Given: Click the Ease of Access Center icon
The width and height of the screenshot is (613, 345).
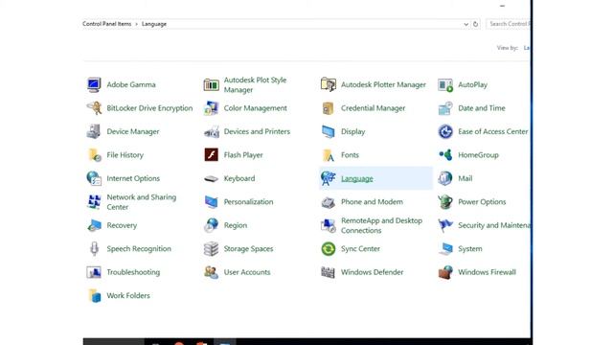Looking at the screenshot, I should click(x=445, y=131).
